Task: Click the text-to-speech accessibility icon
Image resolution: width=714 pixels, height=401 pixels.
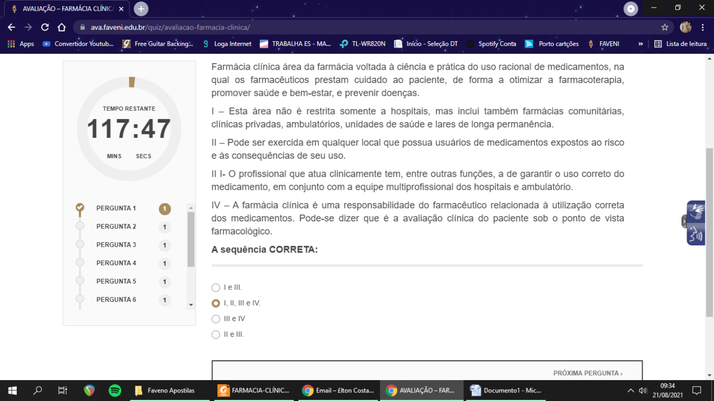Action: (696, 235)
